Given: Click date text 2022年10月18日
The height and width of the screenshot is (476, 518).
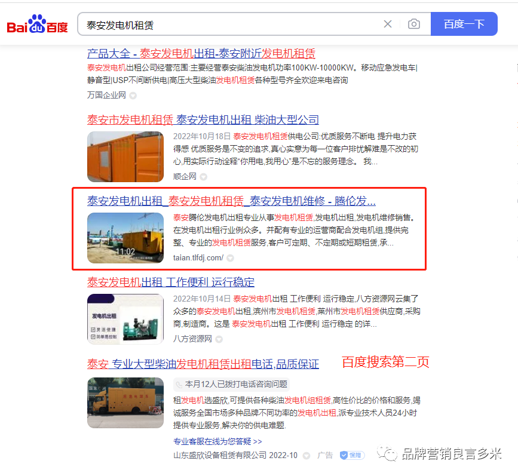Looking at the screenshot, I should 202,136.
